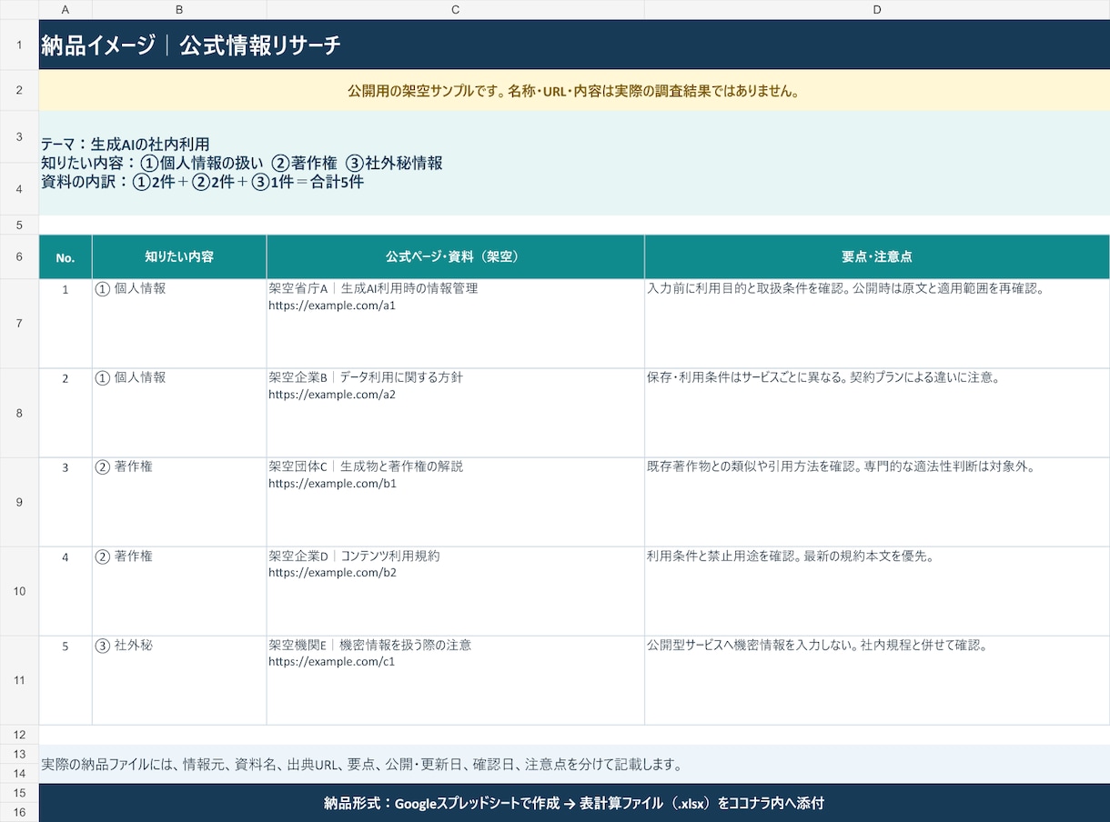Click the 要点・注意点 table header
The image size is (1110, 822).
pyautogui.click(x=877, y=257)
